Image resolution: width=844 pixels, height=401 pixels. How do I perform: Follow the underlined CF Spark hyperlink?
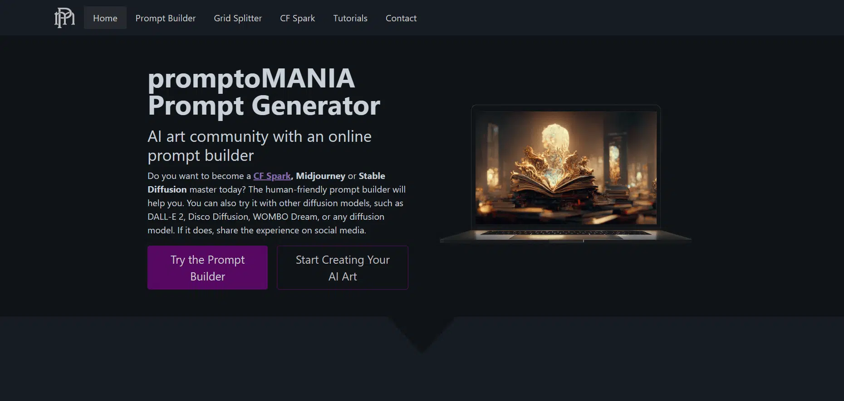click(272, 176)
